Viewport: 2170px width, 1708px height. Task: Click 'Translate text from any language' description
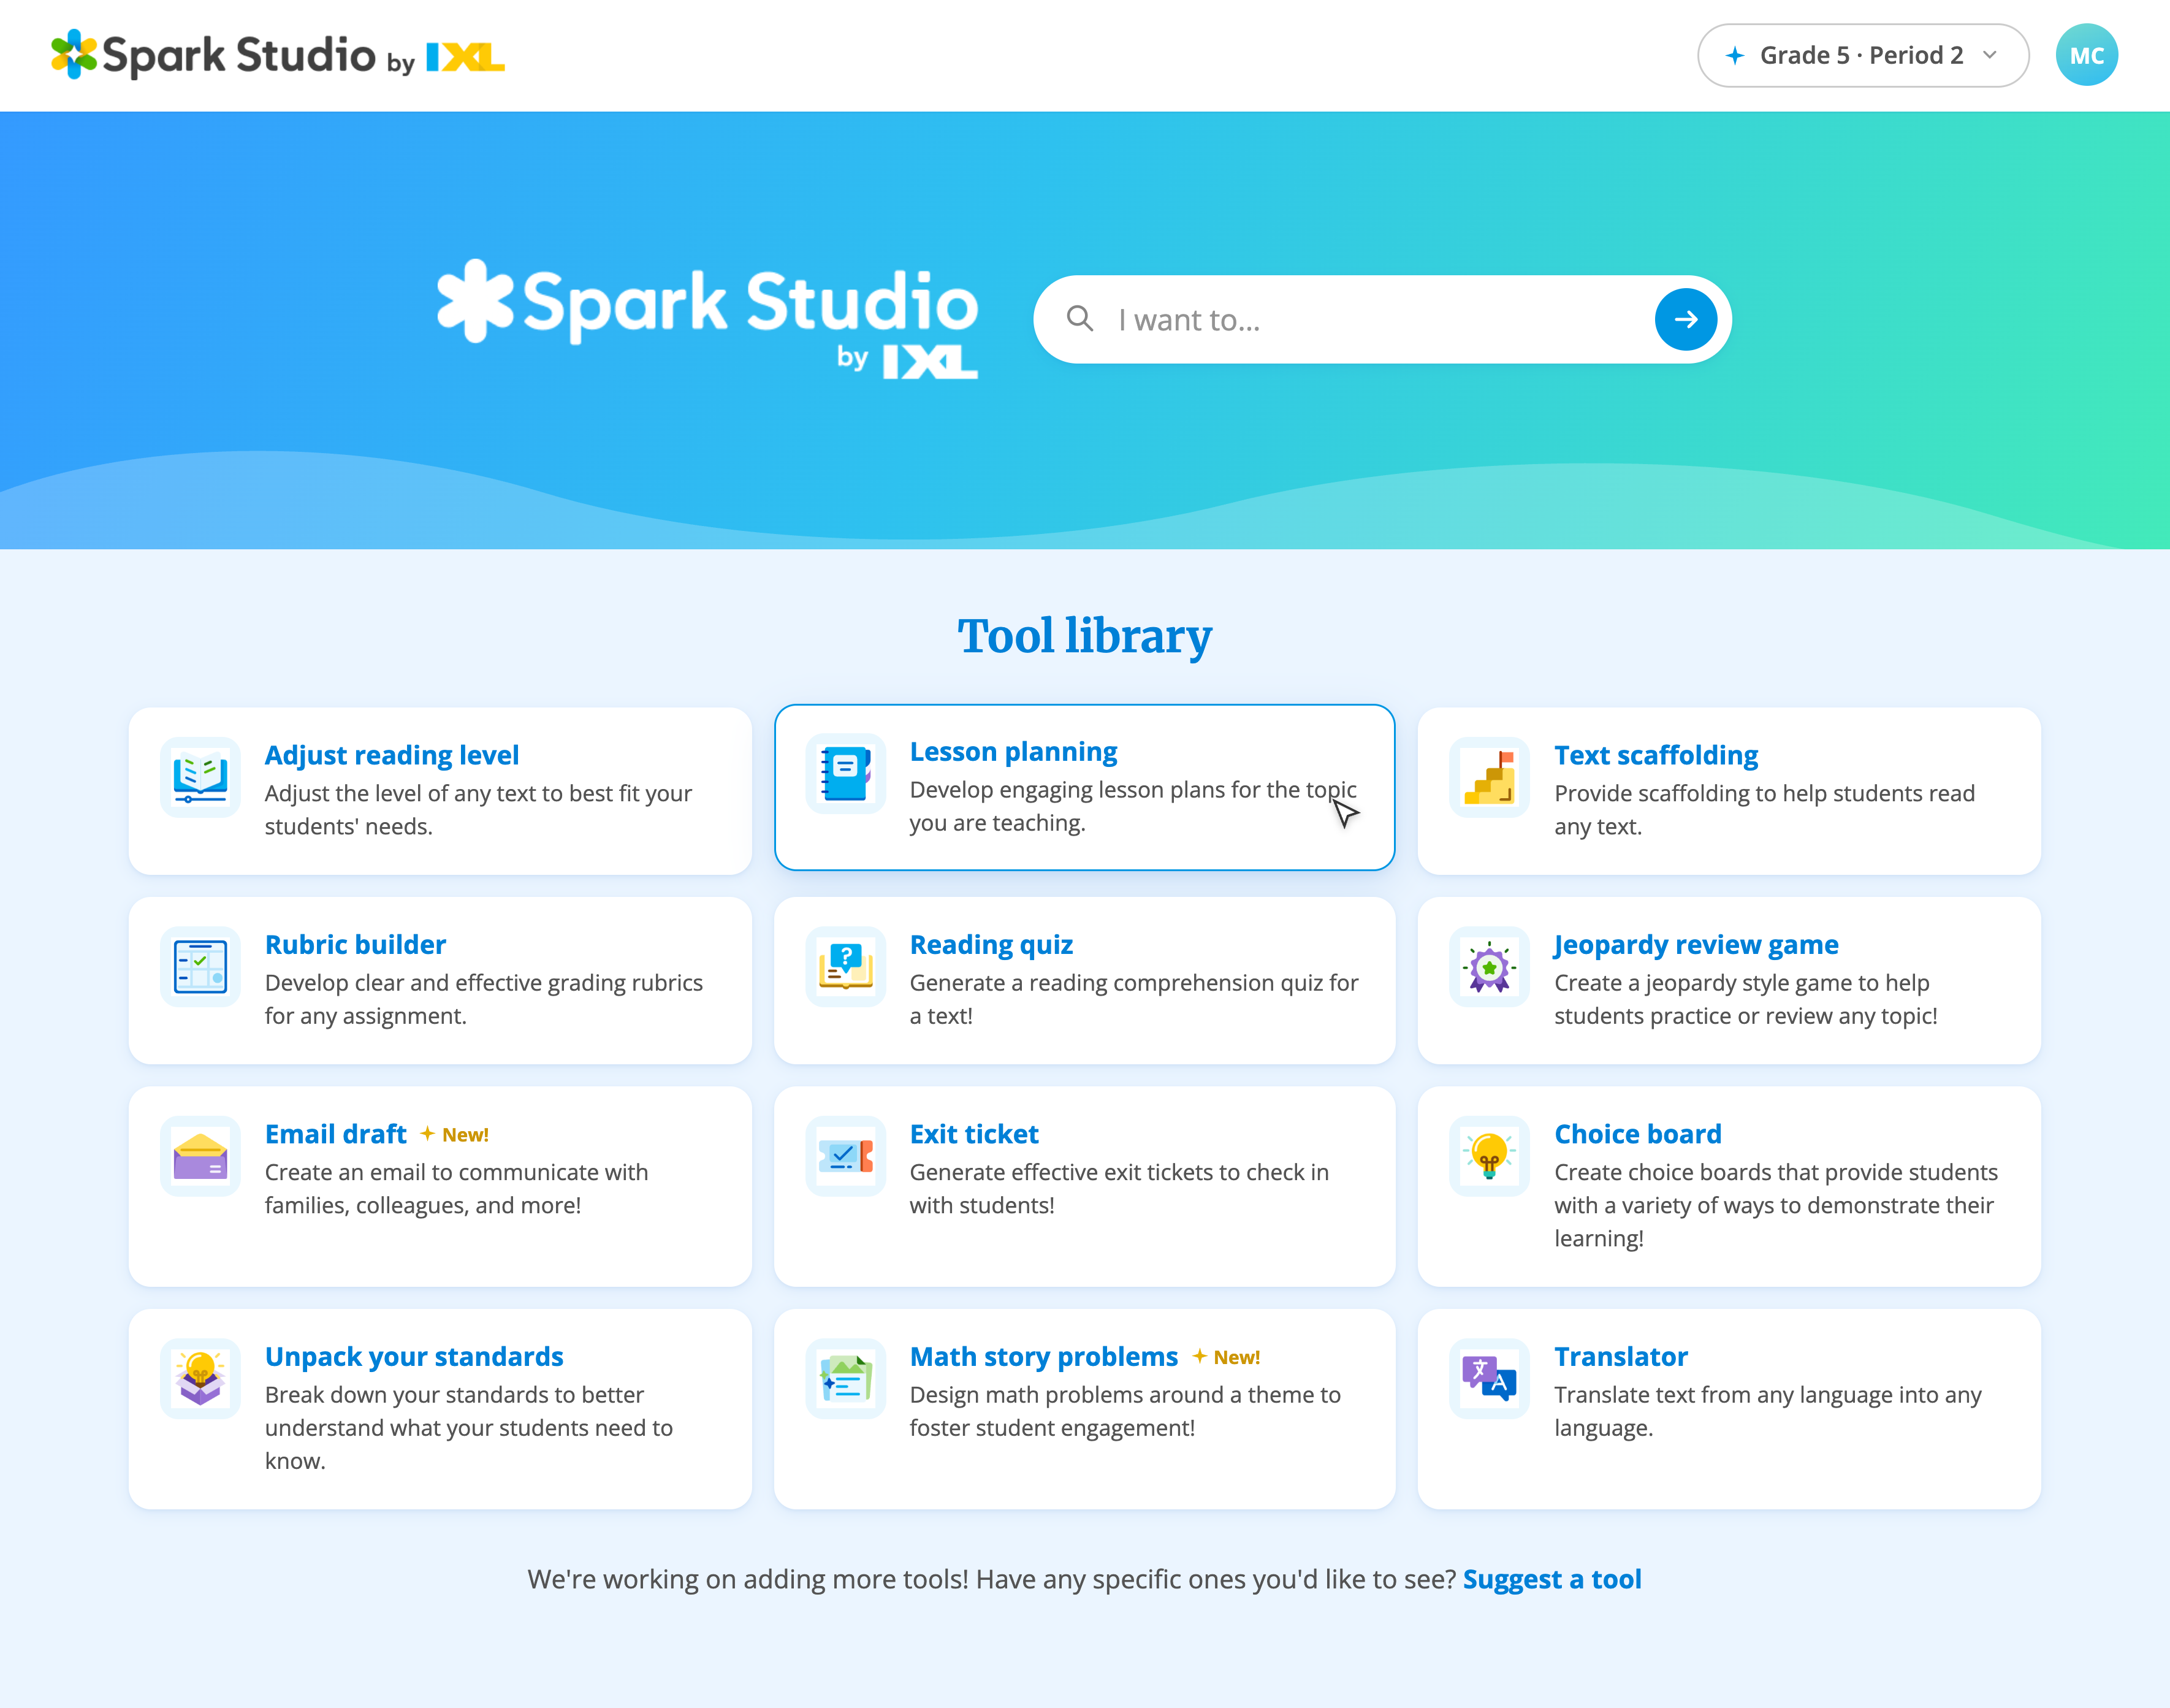point(1768,1411)
